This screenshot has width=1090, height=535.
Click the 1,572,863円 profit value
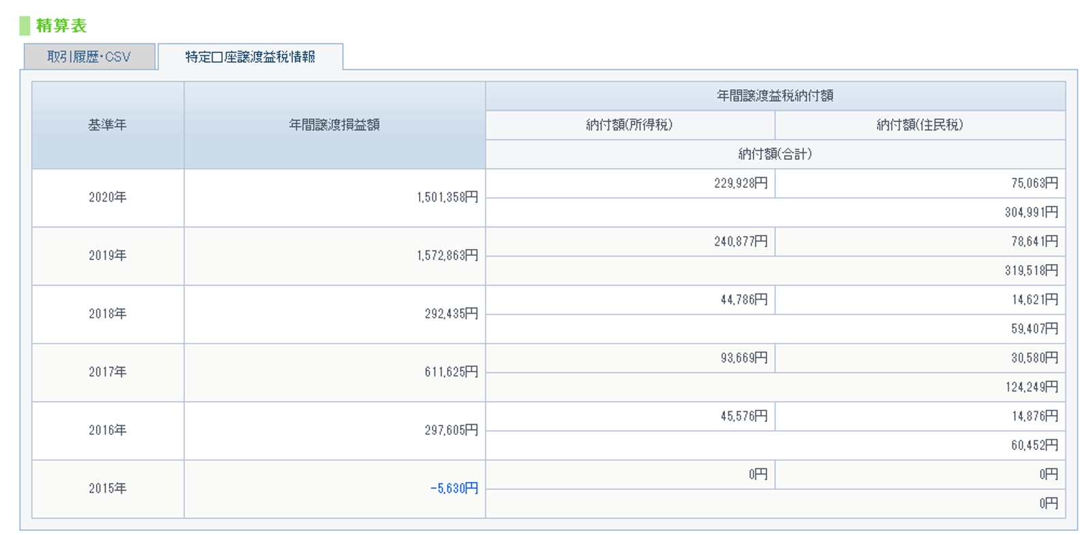[x=448, y=256]
